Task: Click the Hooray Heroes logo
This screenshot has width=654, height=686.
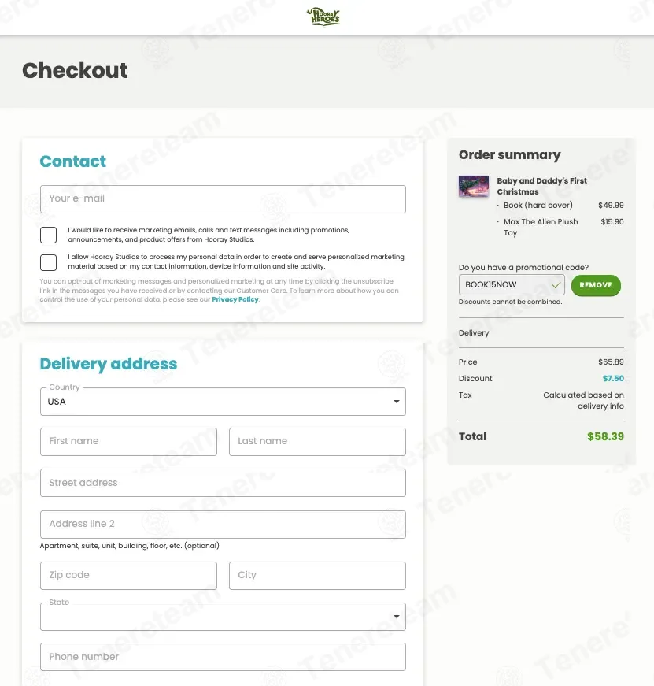Action: coord(323,17)
